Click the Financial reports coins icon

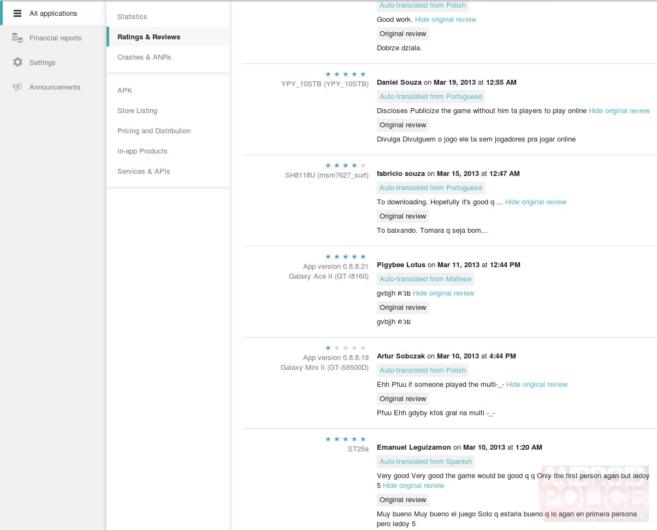[x=17, y=38]
